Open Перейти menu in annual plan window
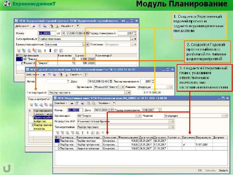This screenshot has width=233, height=175. [76, 75]
